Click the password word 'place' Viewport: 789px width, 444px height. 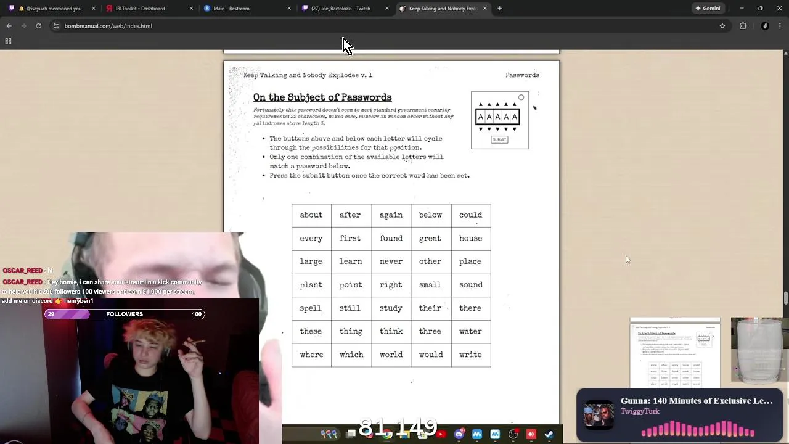(x=470, y=261)
